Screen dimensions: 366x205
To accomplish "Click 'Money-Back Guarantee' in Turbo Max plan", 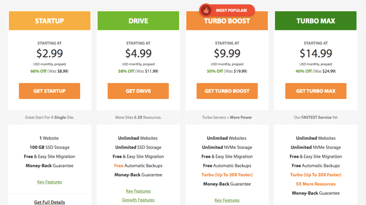I will pos(316,193).
